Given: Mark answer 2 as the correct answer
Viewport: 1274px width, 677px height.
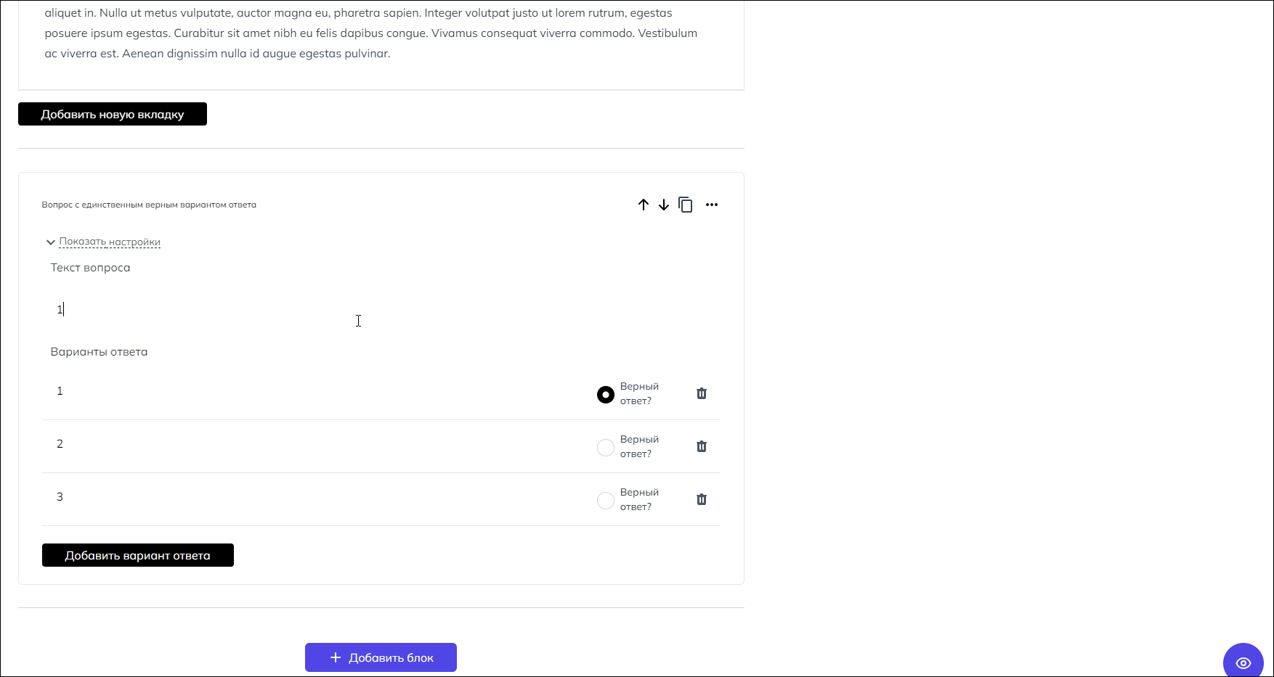Looking at the screenshot, I should pyautogui.click(x=606, y=448).
